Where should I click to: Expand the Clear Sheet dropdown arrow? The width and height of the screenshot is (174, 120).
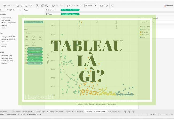(49, 6)
